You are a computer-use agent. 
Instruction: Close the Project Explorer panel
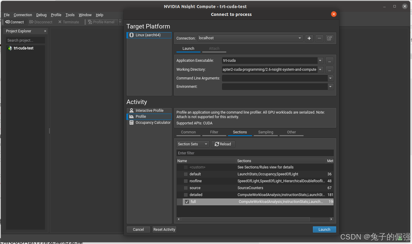tap(45, 31)
